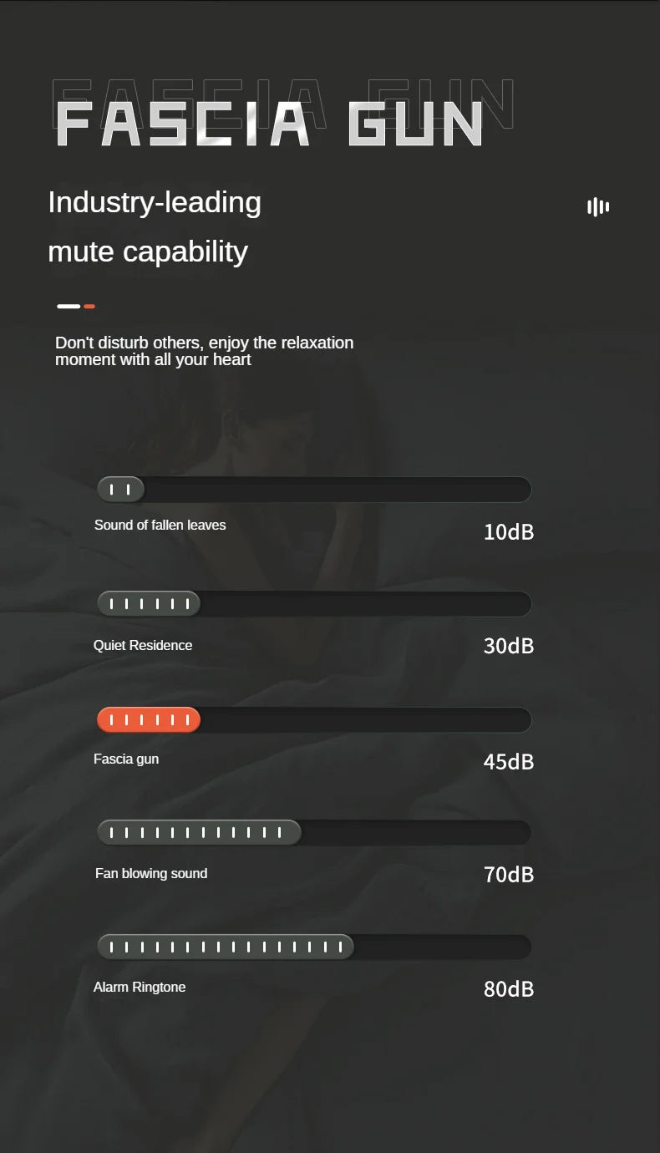Select the "Fascia gun" label
The height and width of the screenshot is (1153, 660).
pyautogui.click(x=126, y=759)
